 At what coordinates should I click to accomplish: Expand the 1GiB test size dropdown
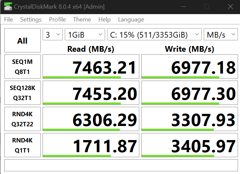pos(85,35)
